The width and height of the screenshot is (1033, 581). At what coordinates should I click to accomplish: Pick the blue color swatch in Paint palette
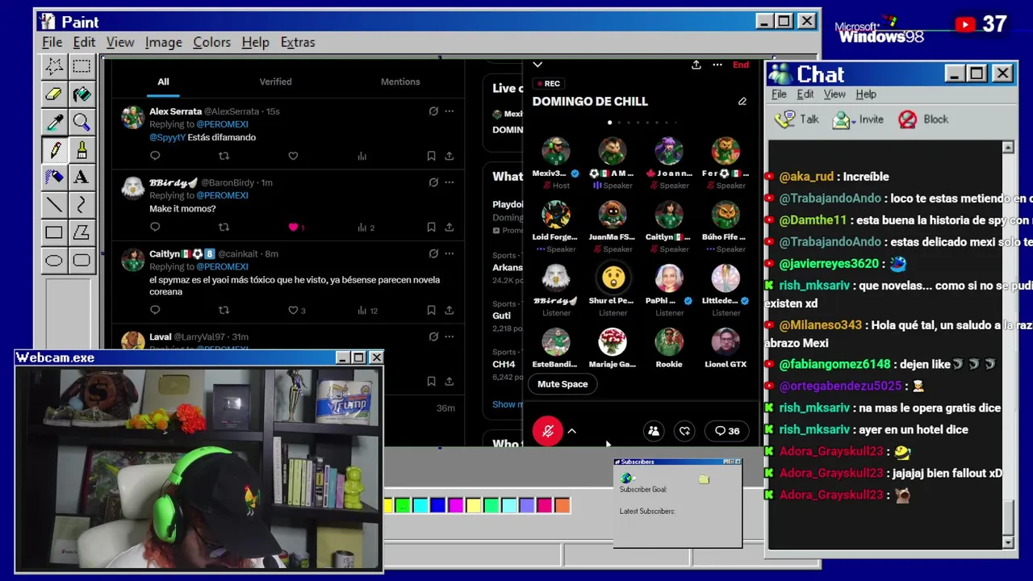pyautogui.click(x=438, y=506)
